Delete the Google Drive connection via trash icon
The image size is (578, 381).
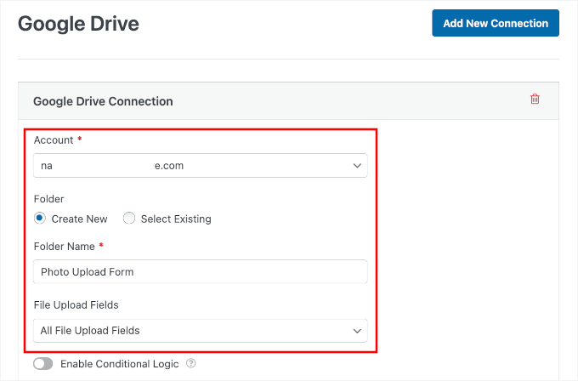(x=535, y=100)
